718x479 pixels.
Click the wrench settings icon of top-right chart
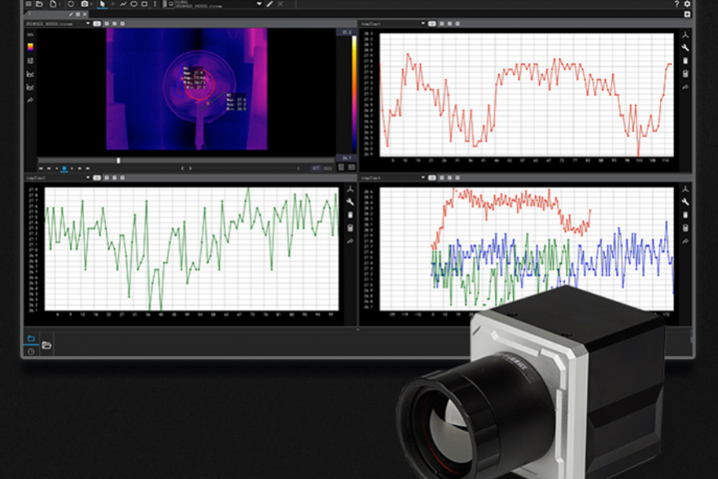tap(685, 48)
